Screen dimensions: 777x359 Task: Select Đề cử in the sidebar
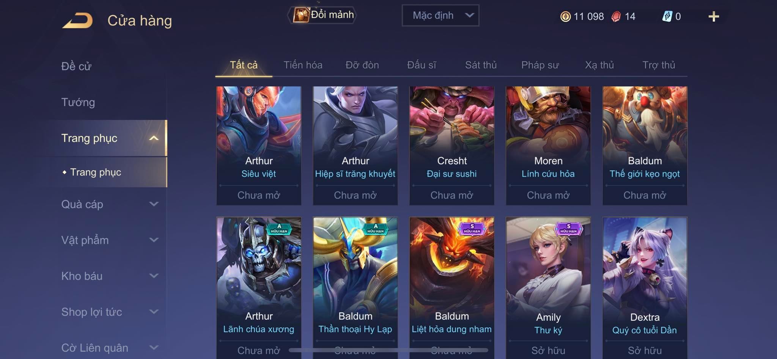pos(76,66)
